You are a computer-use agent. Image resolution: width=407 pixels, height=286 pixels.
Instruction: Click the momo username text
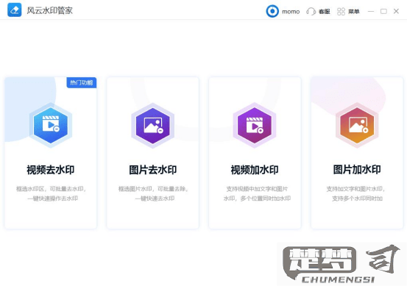coord(291,12)
